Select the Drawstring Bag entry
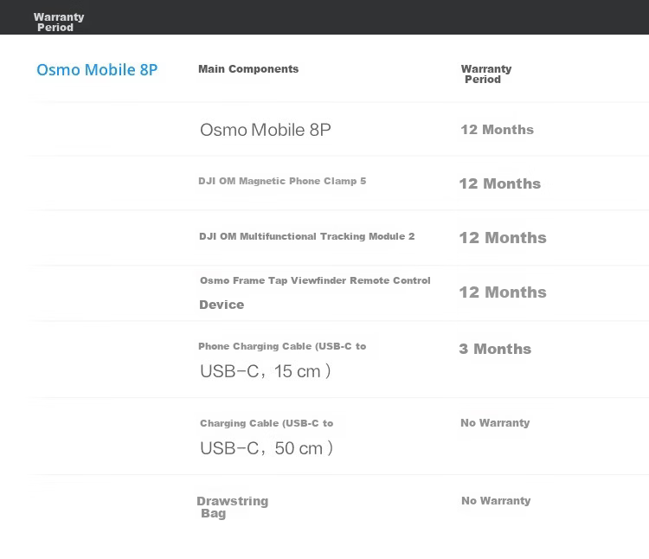This screenshot has width=649, height=559. coord(233,507)
